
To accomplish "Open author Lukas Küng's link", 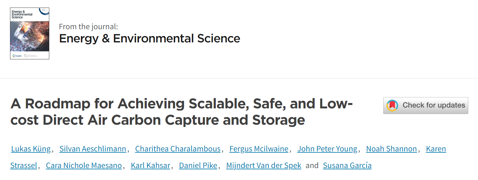I will point(31,149).
